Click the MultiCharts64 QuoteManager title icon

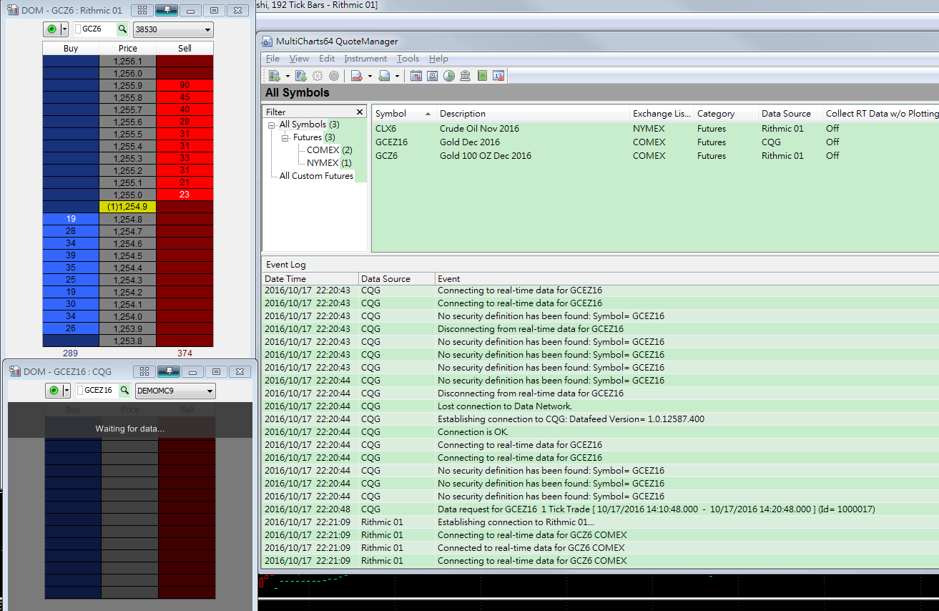click(x=266, y=41)
